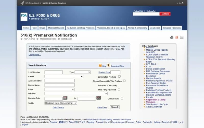
Task: Select the largest text size A
Action: pyautogui.click(x=182, y=3)
